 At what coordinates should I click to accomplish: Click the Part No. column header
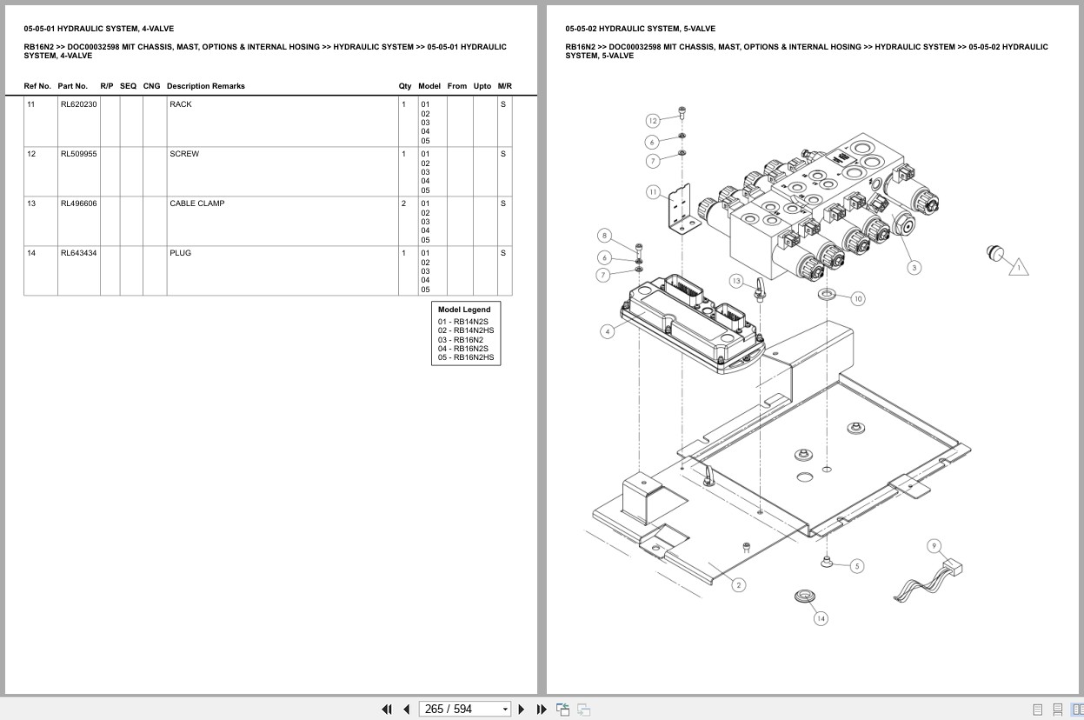tap(73, 86)
